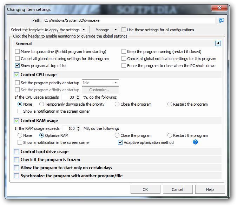Enable Check if the program is frozen
237x206 pixels.
(17, 160)
